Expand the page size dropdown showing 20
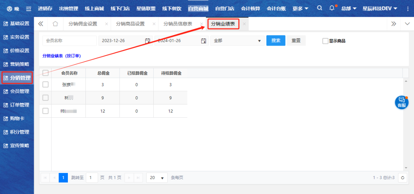Image resolution: width=414 pixels, height=194 pixels. [157, 178]
